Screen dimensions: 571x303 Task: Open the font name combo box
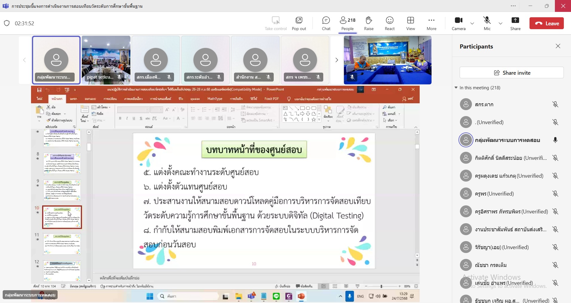pos(133,110)
